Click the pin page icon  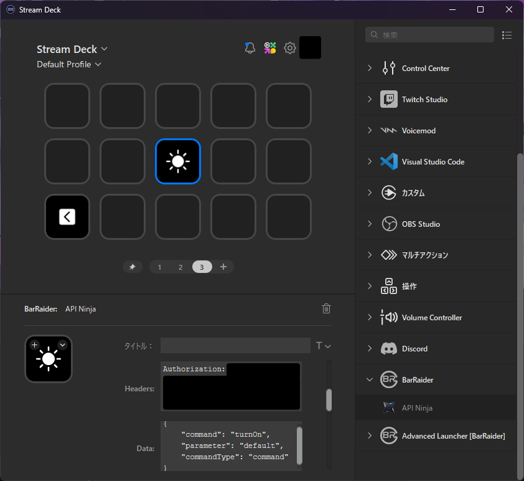click(133, 267)
